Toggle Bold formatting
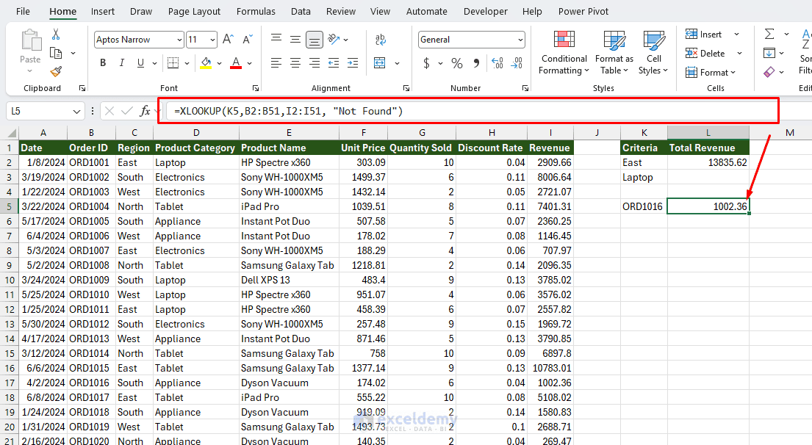The image size is (812, 445). [x=103, y=63]
